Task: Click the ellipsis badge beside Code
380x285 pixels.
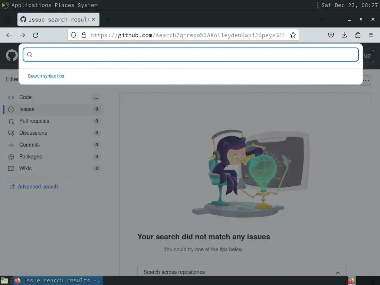Action: (96, 98)
